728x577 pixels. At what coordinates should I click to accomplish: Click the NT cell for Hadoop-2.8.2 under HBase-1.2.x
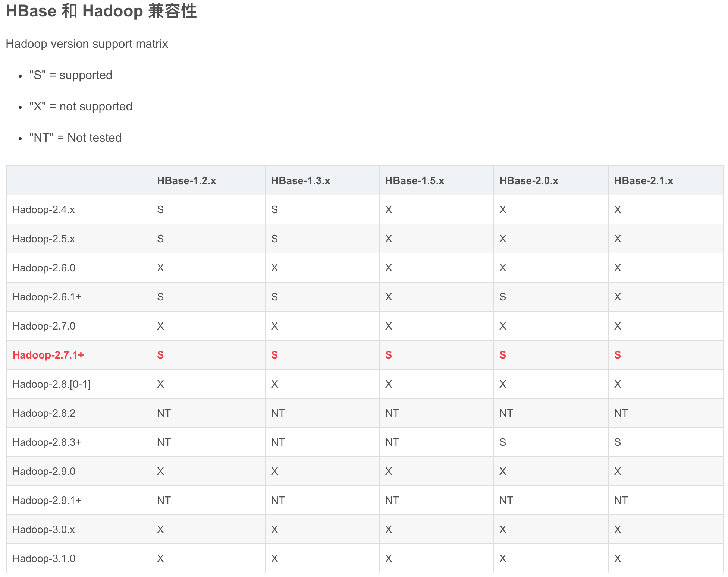[163, 413]
